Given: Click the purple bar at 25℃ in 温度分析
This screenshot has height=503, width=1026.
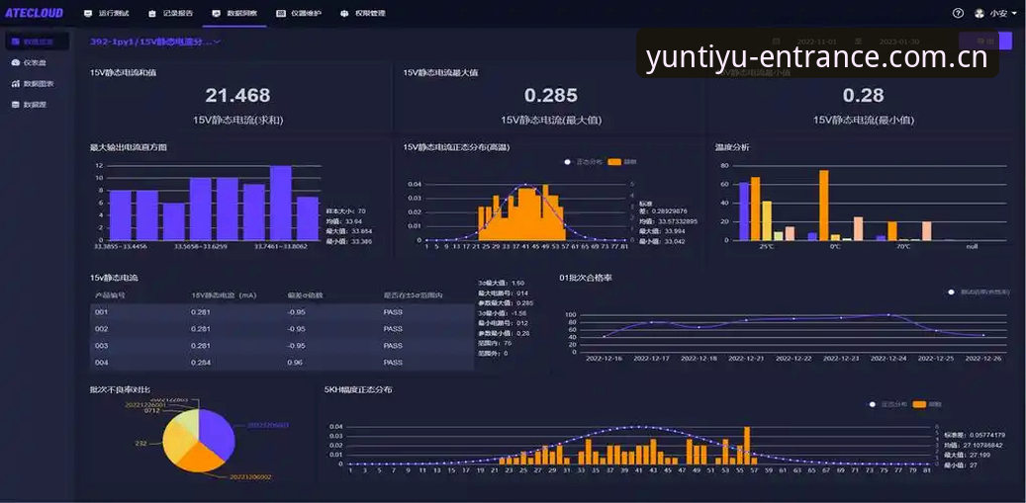Looking at the screenshot, I should click(744, 211).
